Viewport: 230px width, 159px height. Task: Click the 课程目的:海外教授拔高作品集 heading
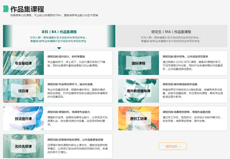pos(180,84)
